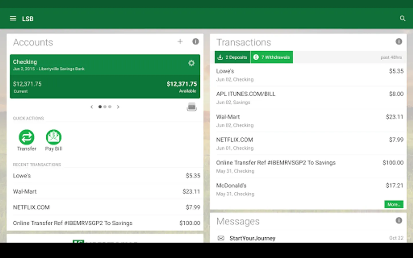
Task: Open the hamburger navigation menu
Action: pyautogui.click(x=13, y=19)
